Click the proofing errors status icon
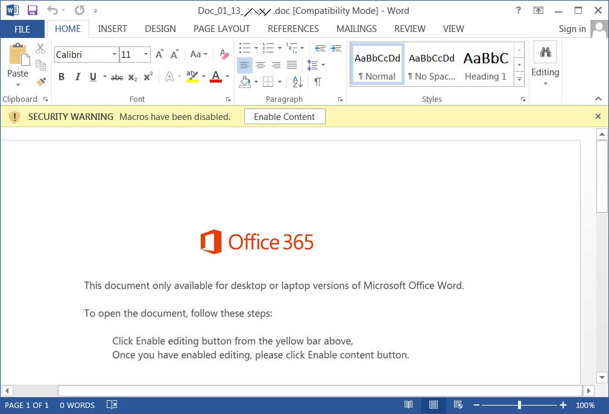 112,405
